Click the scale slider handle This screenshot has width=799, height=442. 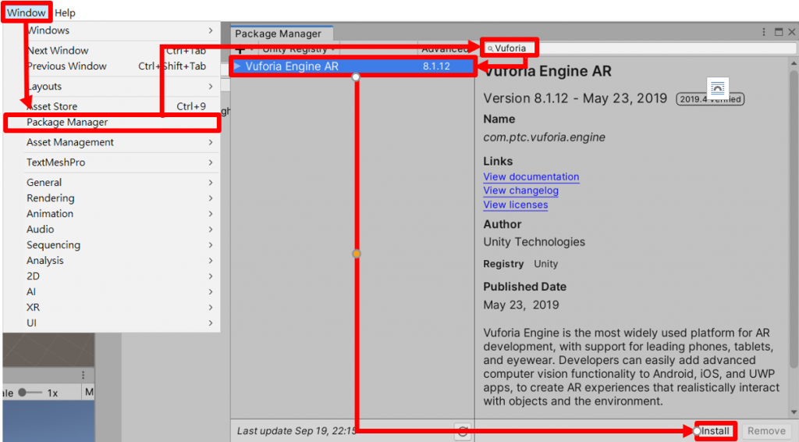(22, 393)
